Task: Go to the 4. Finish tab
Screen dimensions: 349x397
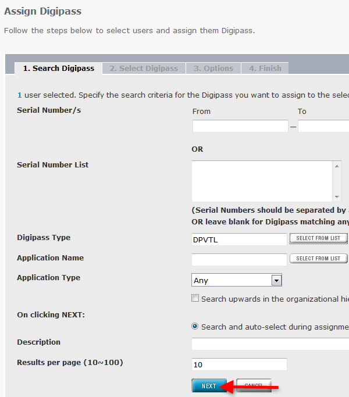Action: pos(265,69)
